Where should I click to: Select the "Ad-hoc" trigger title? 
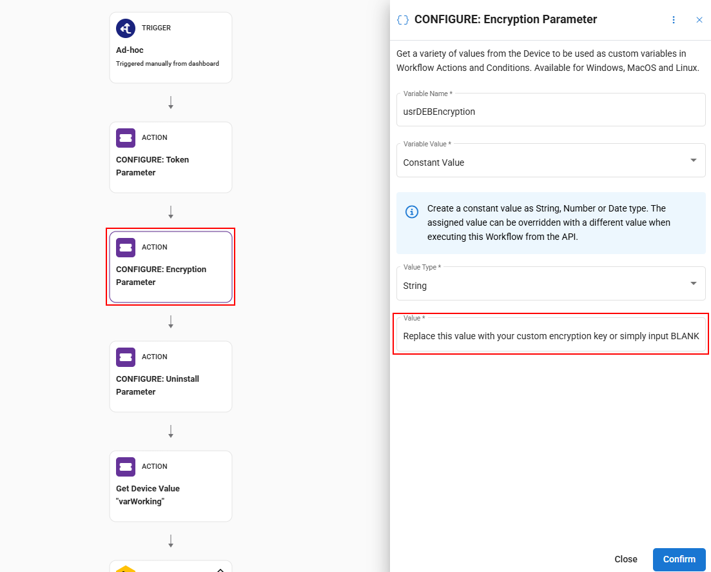click(130, 50)
